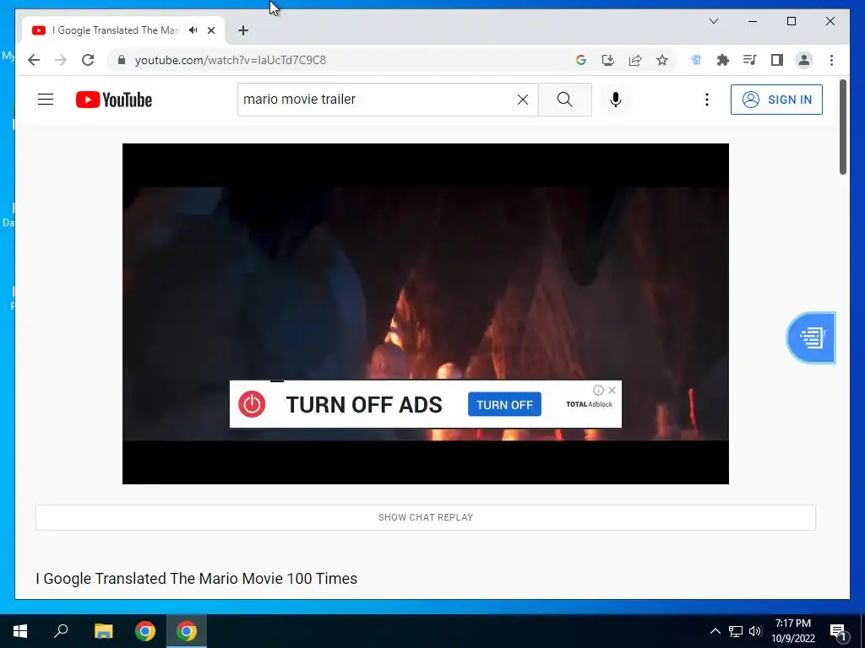Search with your voice microphone button
Screen dimensions: 865x648
pyautogui.click(x=616, y=100)
